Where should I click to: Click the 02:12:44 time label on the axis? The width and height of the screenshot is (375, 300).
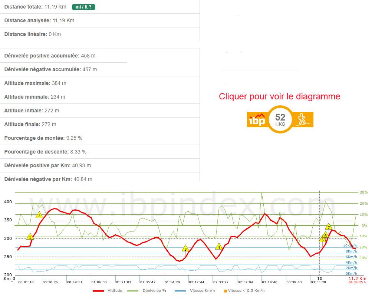click(196, 282)
